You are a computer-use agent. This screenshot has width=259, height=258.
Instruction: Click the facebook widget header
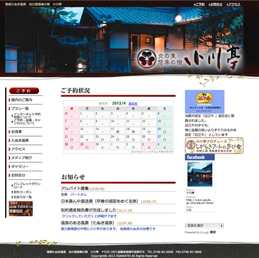pyautogui.click(x=200, y=157)
